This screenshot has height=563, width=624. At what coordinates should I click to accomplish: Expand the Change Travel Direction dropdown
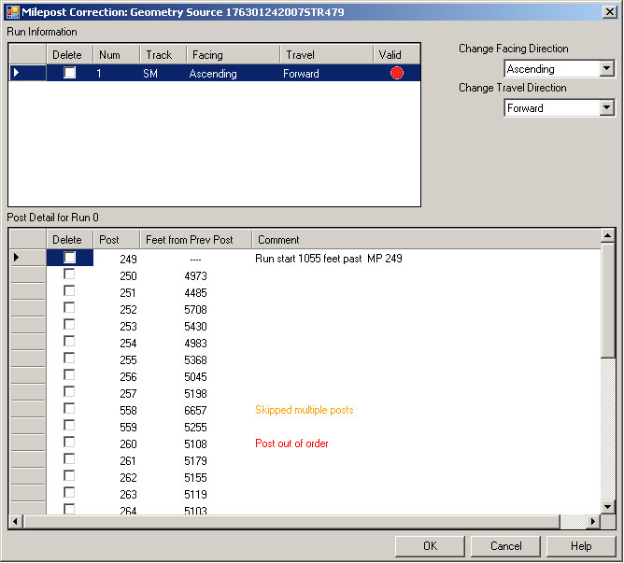coord(607,108)
